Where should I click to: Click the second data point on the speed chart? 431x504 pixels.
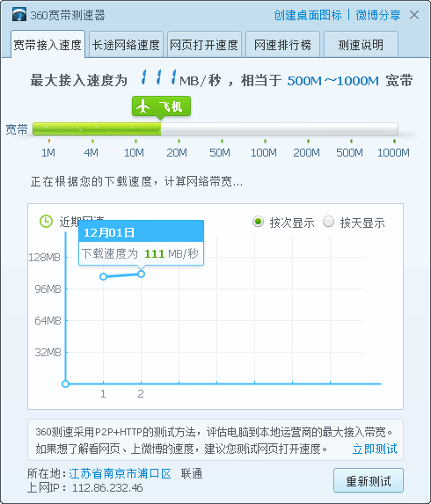tap(141, 274)
